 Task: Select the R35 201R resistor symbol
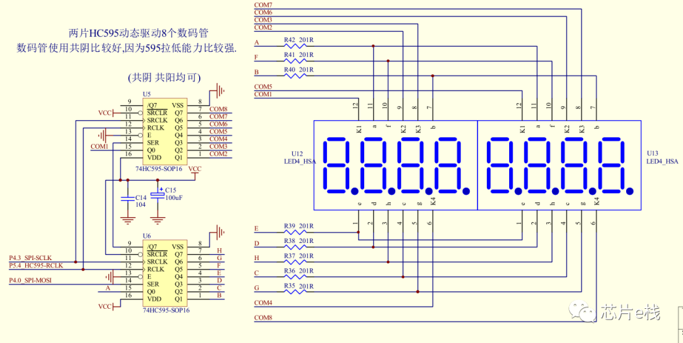click(295, 292)
